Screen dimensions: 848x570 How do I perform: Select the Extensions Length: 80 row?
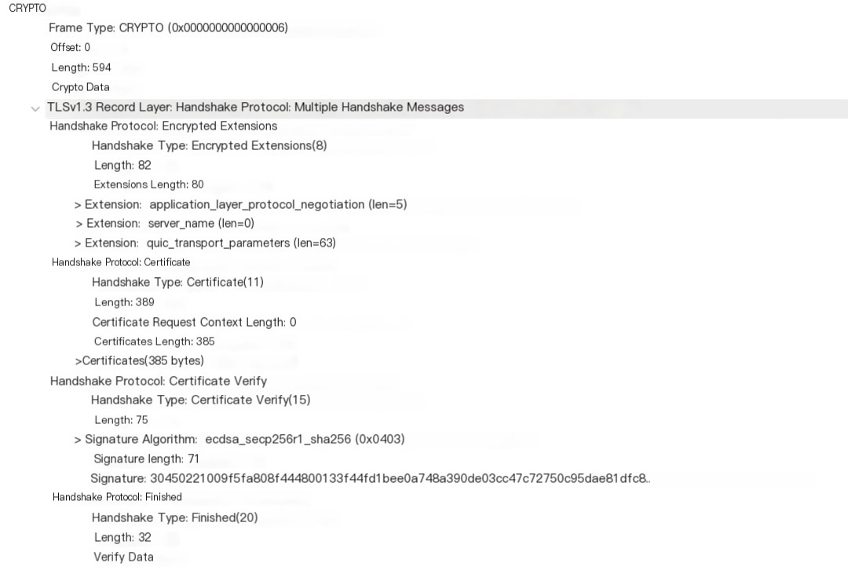pyautogui.click(x=148, y=185)
